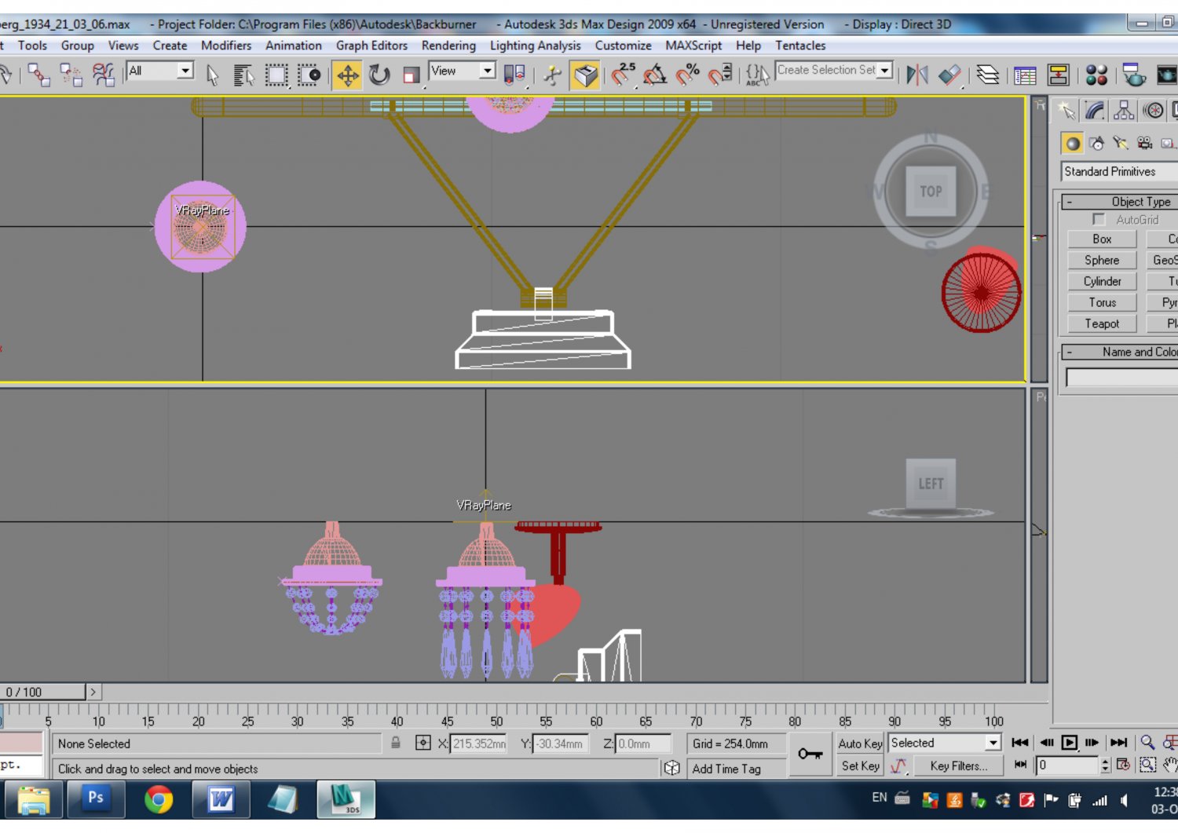This screenshot has width=1178, height=833.
Task: Open the Layer Manager
Action: (x=988, y=75)
